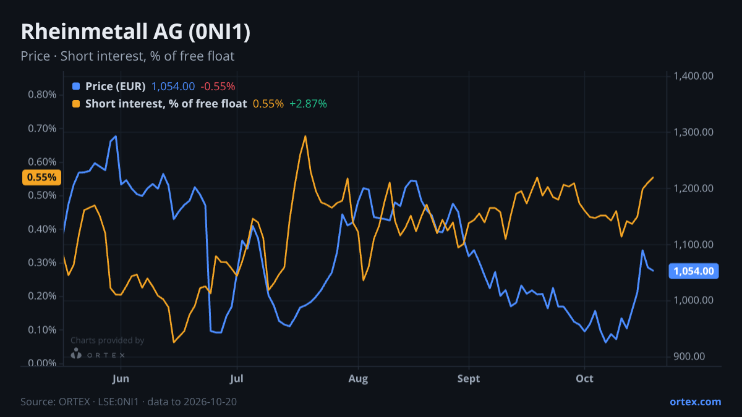
Task: Click the +2.87% short interest change value
Action: [x=308, y=104]
